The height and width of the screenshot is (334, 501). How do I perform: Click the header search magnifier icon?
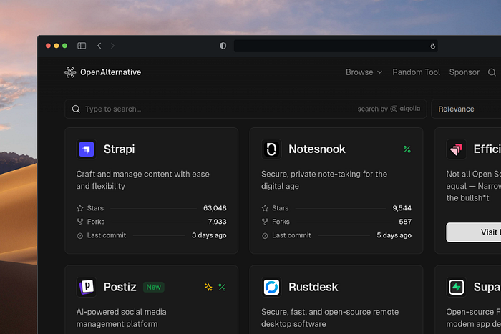click(x=492, y=72)
